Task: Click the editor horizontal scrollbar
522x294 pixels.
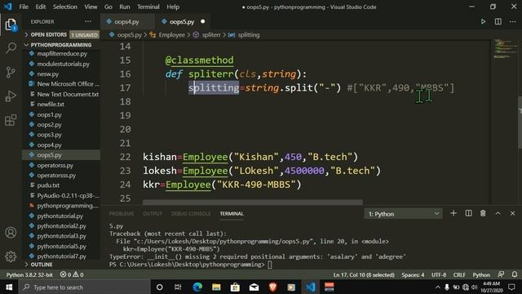Action: pyautogui.click(x=253, y=202)
